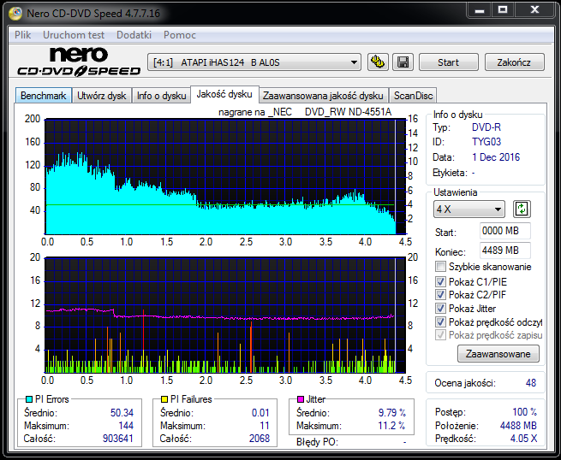Click the PI Errors total 903641

[x=117, y=439]
